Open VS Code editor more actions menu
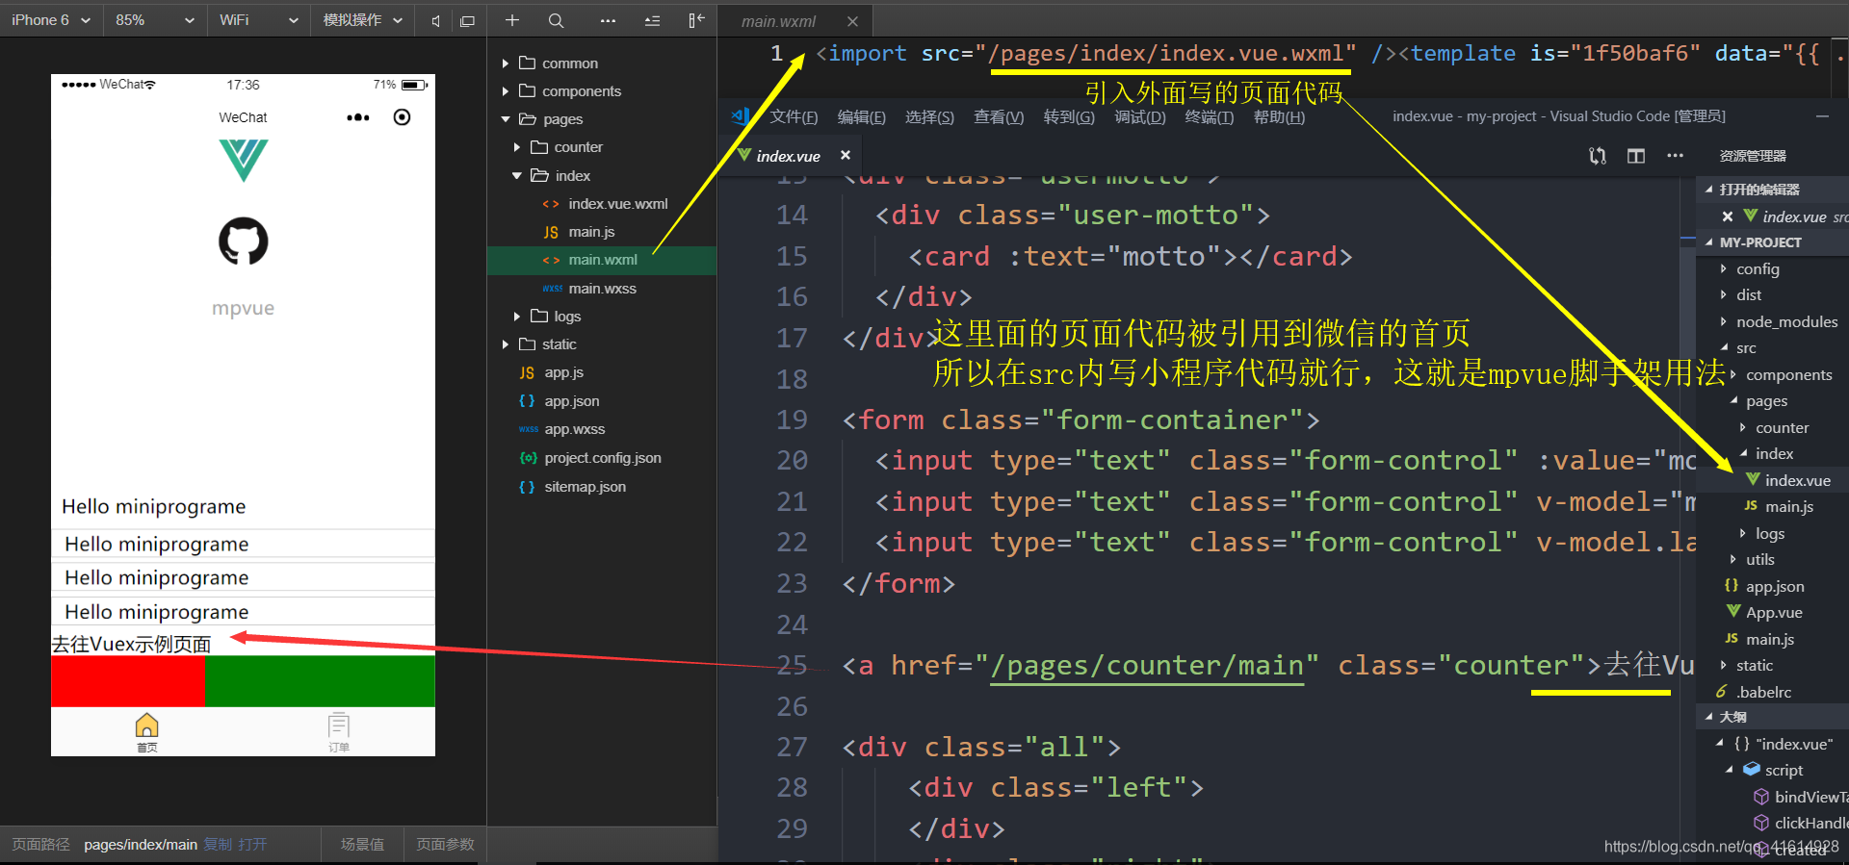Screen dimensions: 1849x865 [x=1676, y=156]
